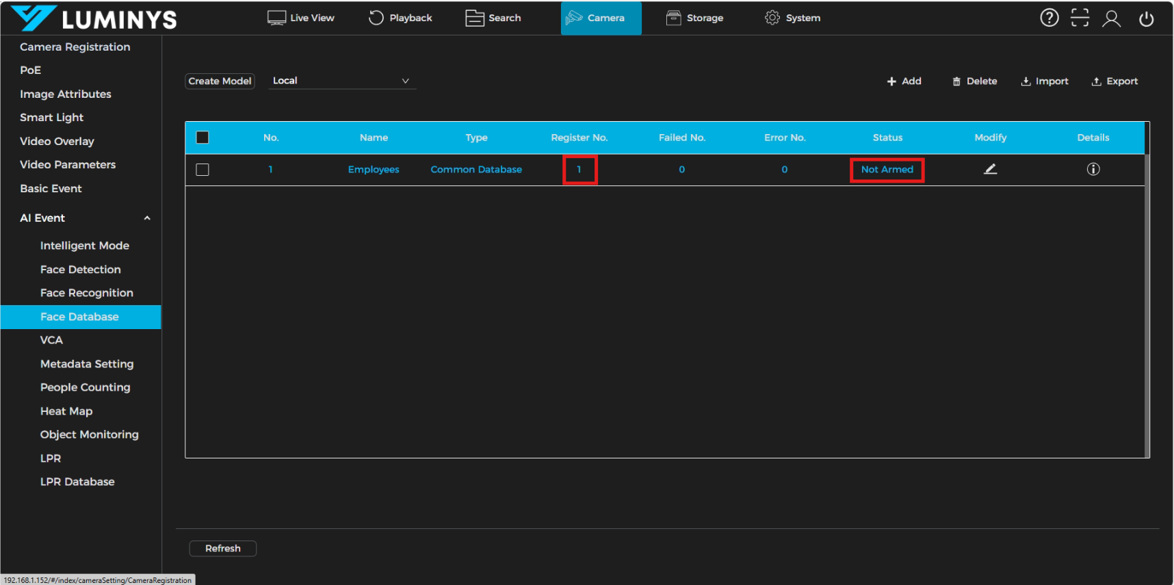This screenshot has height=585, width=1174.
Task: Open details info icon for Employees
Action: (x=1093, y=169)
